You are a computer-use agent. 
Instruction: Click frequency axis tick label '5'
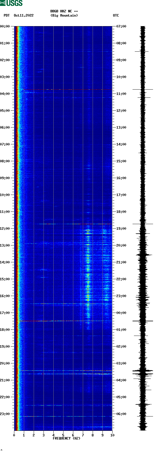(63, 435)
